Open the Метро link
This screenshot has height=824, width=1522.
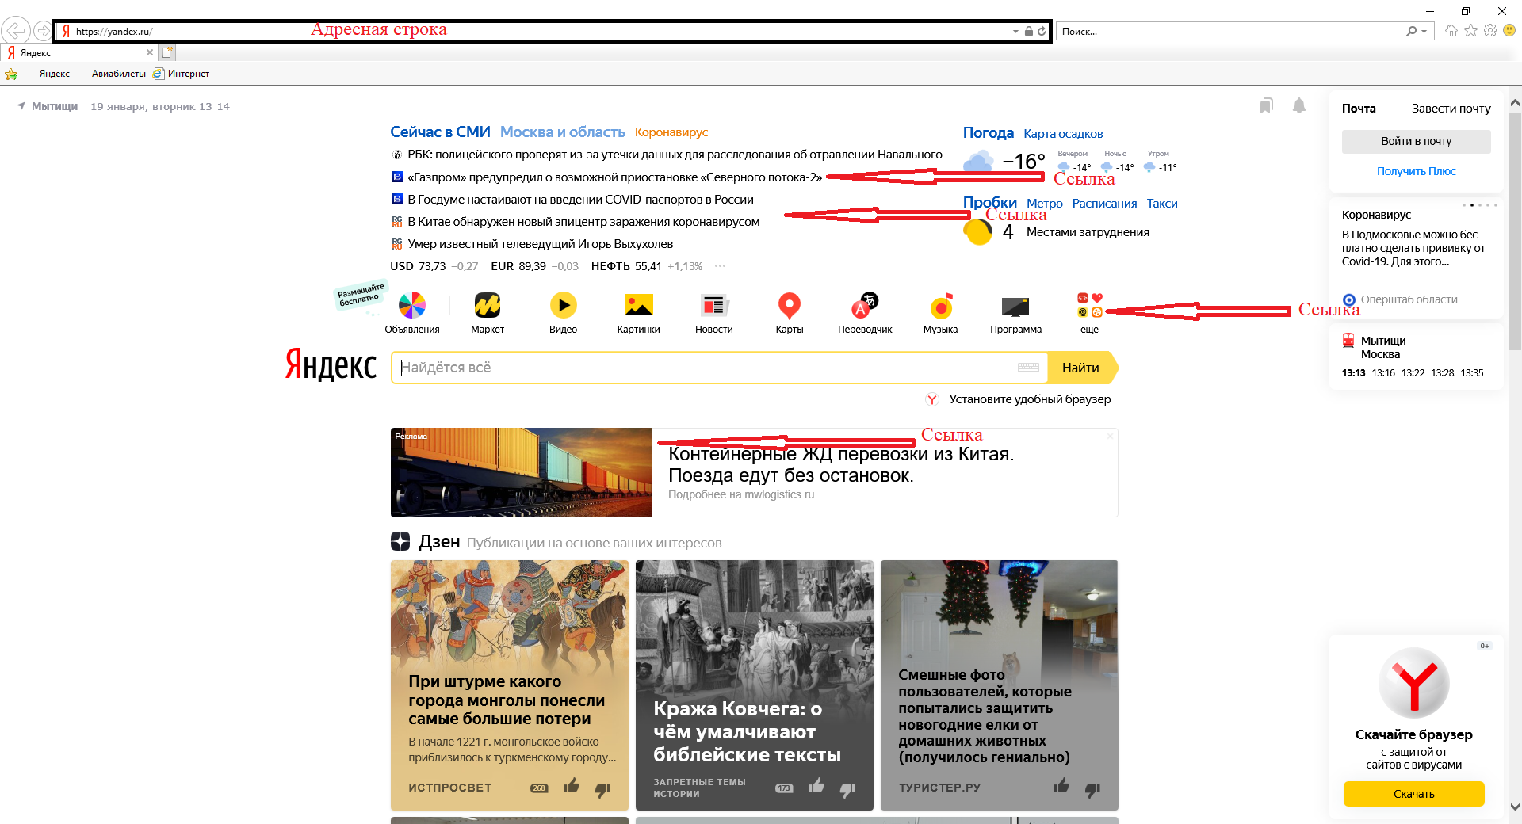pos(1044,204)
